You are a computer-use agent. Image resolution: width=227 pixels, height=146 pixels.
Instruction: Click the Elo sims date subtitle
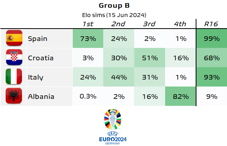tap(114, 15)
